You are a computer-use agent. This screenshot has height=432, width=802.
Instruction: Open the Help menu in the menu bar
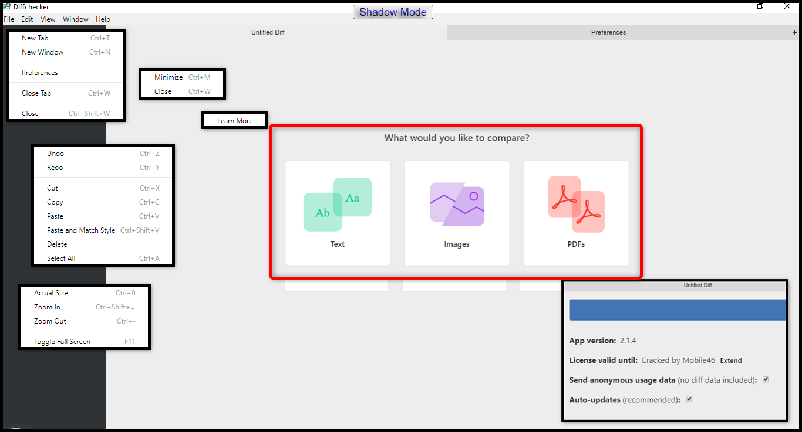(x=103, y=19)
